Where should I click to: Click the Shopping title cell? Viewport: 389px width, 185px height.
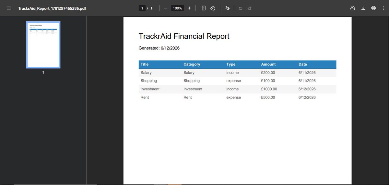click(149, 81)
